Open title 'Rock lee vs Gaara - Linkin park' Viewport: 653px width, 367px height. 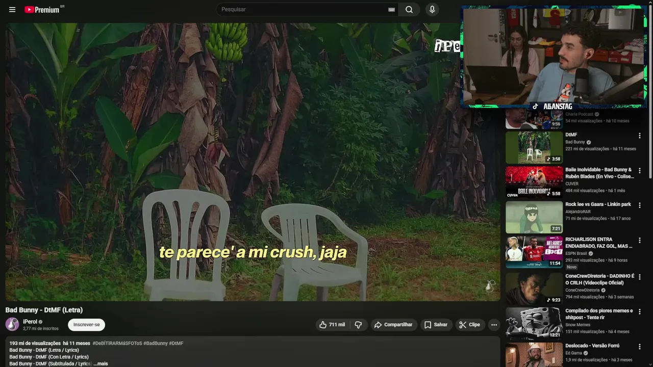click(598, 204)
